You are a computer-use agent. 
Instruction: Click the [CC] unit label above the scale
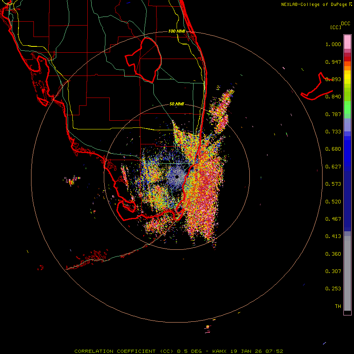(336, 27)
